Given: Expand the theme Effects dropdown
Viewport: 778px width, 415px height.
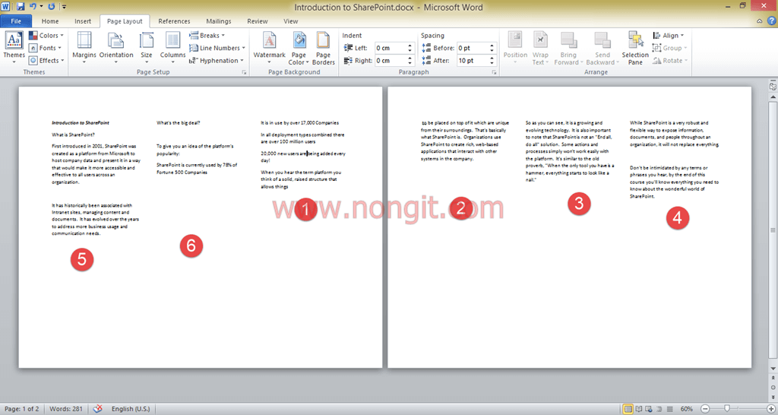Looking at the screenshot, I should (46, 60).
